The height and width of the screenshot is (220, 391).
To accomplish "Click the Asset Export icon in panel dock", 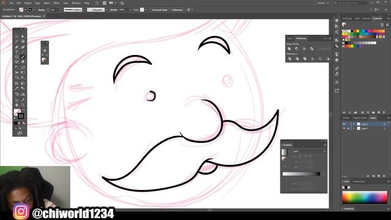I will click(x=337, y=91).
